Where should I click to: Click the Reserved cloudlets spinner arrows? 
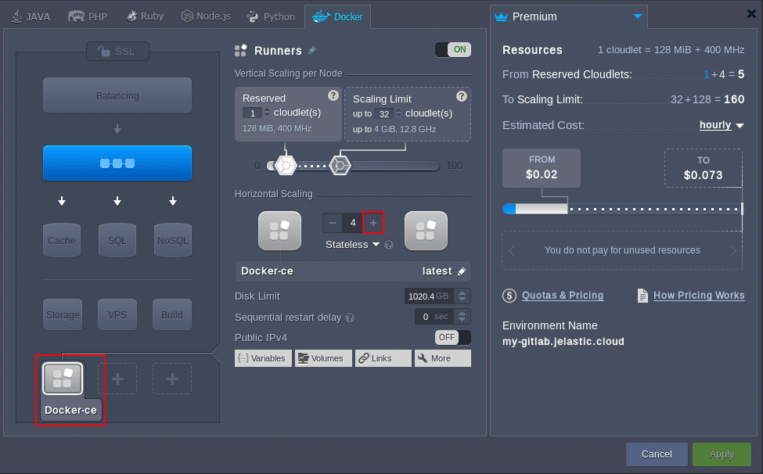click(267, 113)
